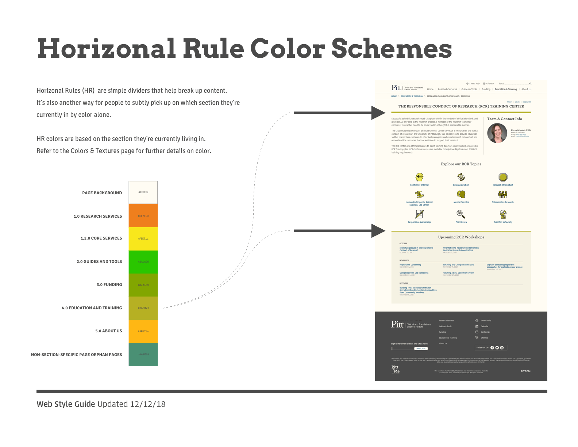Open the PITT.EDU footer link
Viewport: 578px width, 447px height.
click(526, 371)
